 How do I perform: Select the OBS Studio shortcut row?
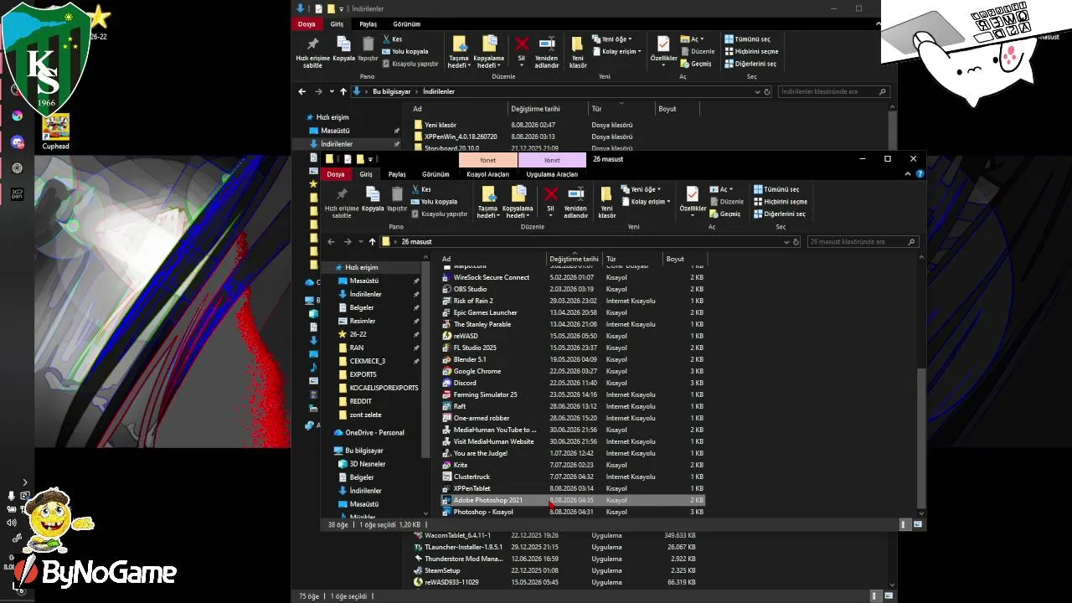point(573,289)
